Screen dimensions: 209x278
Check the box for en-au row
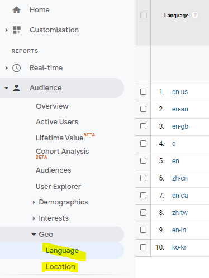click(x=143, y=109)
